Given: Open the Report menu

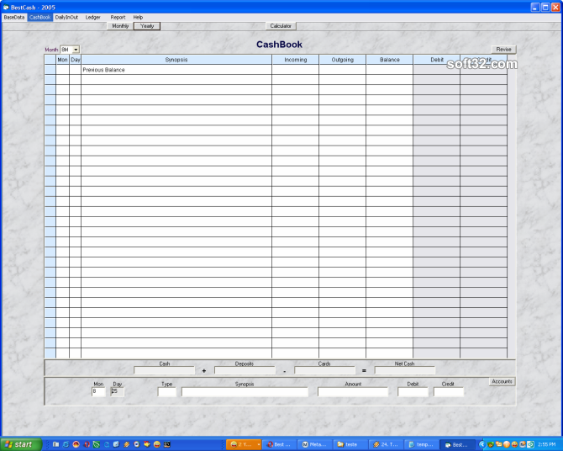Looking at the screenshot, I should point(118,18).
